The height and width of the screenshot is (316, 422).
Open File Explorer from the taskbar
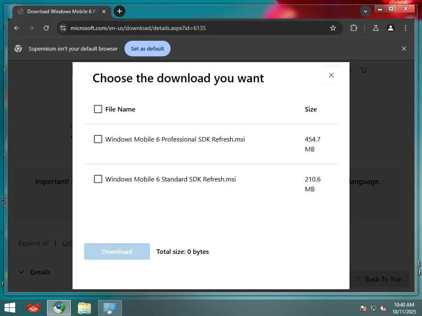coord(84,308)
